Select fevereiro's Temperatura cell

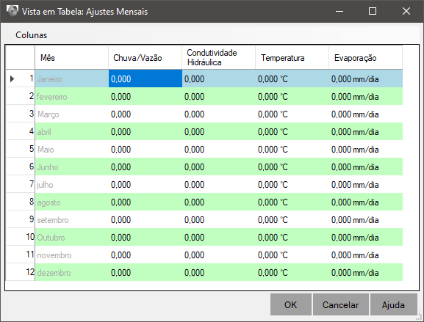pyautogui.click(x=292, y=96)
